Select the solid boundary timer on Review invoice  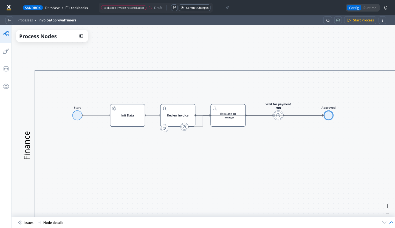coord(185,127)
